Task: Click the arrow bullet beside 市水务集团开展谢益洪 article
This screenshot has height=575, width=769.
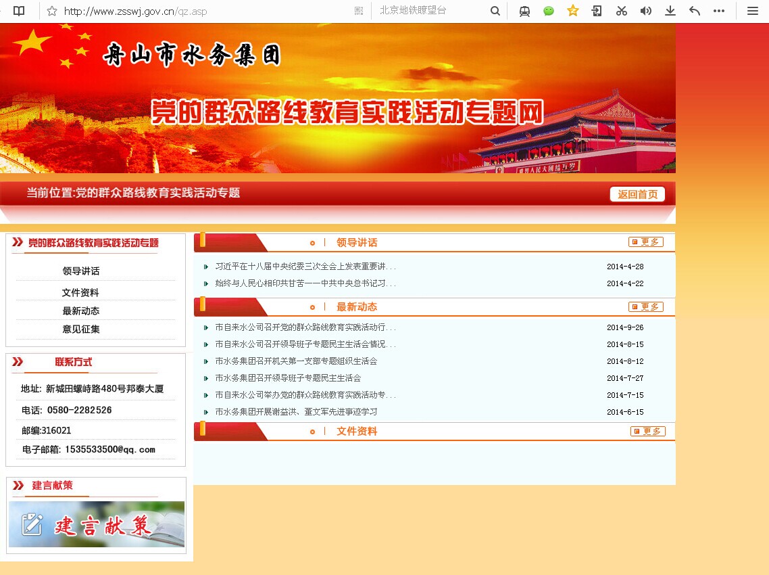Action: point(206,413)
